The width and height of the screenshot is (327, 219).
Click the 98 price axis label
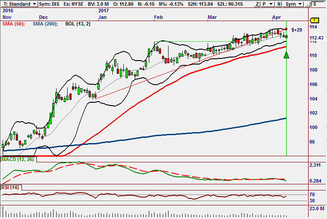312,142
